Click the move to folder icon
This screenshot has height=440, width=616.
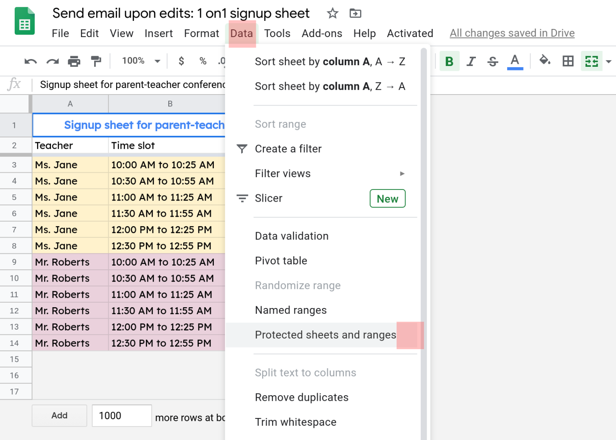point(355,13)
